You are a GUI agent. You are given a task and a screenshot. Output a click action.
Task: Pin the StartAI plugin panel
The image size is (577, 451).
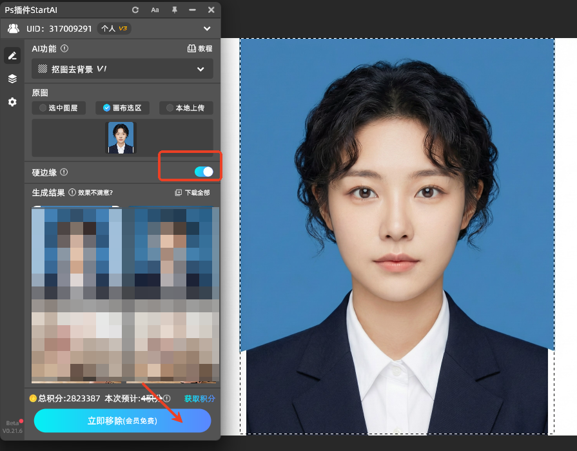click(174, 10)
